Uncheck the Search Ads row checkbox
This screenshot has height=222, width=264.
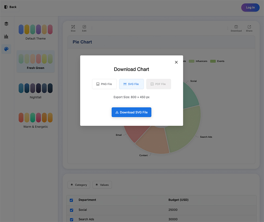click(71, 219)
